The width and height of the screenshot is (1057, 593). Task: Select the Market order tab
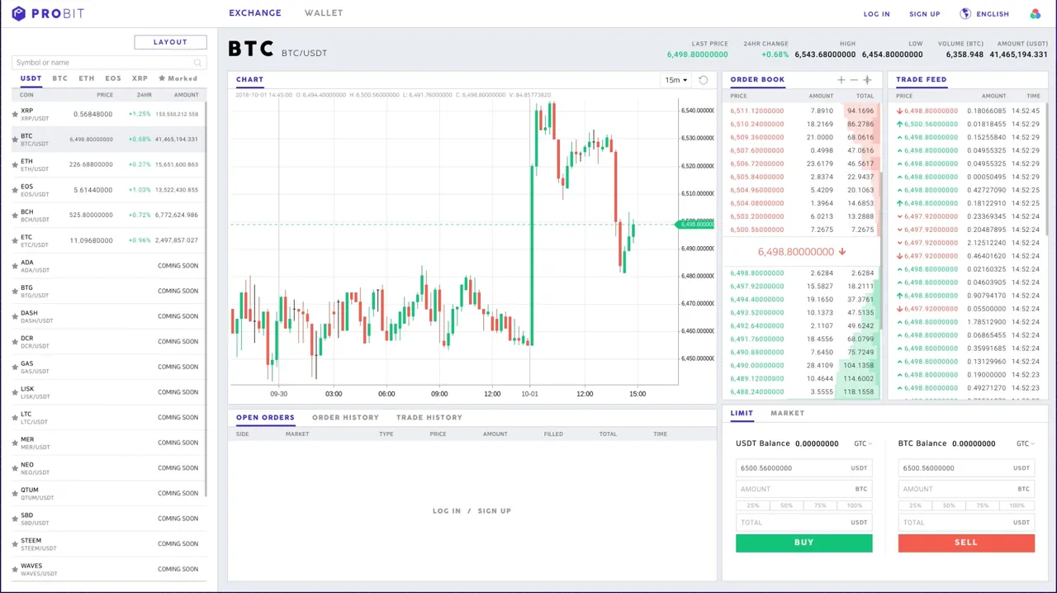click(787, 413)
